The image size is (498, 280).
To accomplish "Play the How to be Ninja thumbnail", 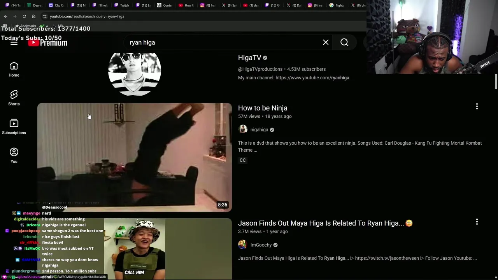I will click(135, 157).
